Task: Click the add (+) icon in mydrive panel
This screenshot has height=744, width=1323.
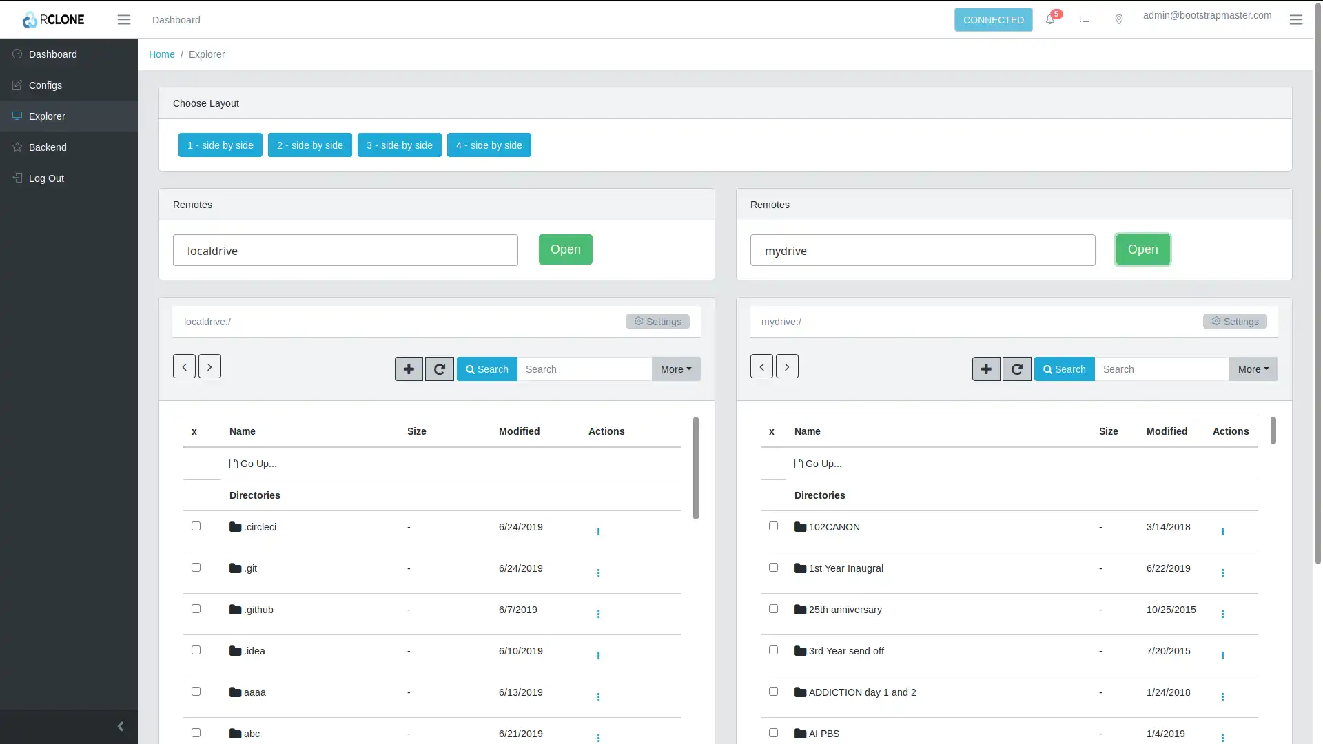Action: point(985,369)
